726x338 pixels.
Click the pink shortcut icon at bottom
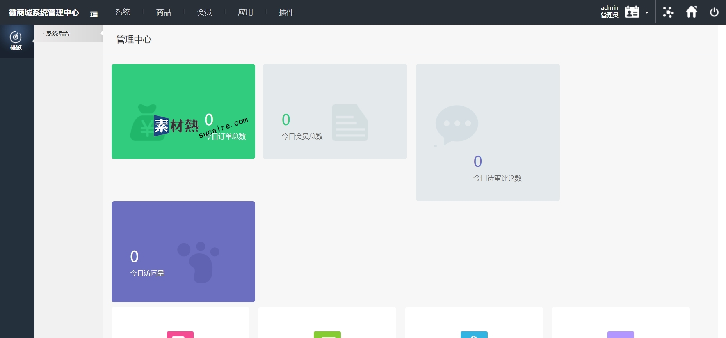click(x=180, y=334)
